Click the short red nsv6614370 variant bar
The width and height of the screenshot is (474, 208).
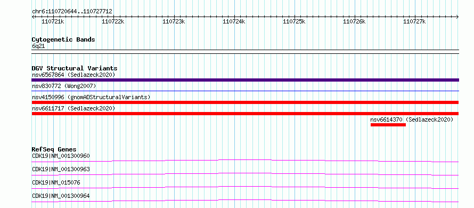click(388, 125)
